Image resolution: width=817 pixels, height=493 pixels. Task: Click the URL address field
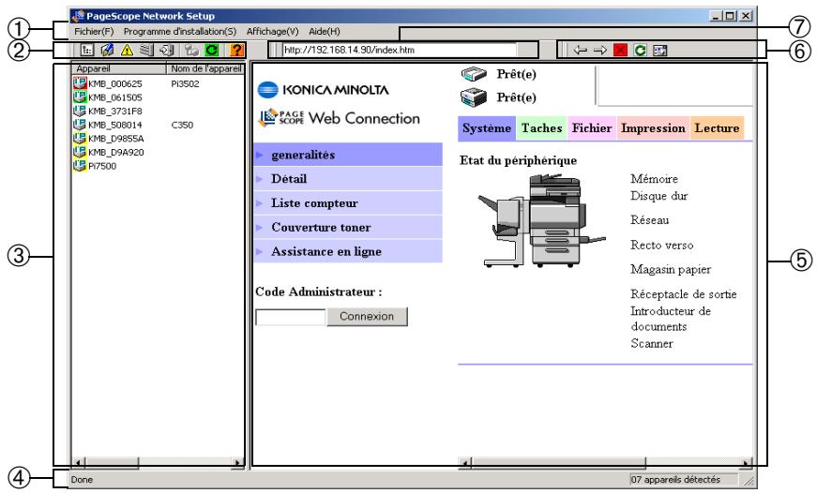point(401,50)
